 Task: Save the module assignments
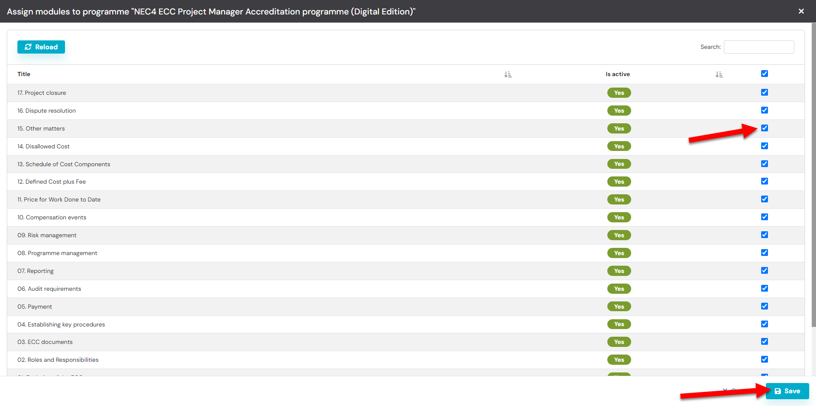pos(787,391)
